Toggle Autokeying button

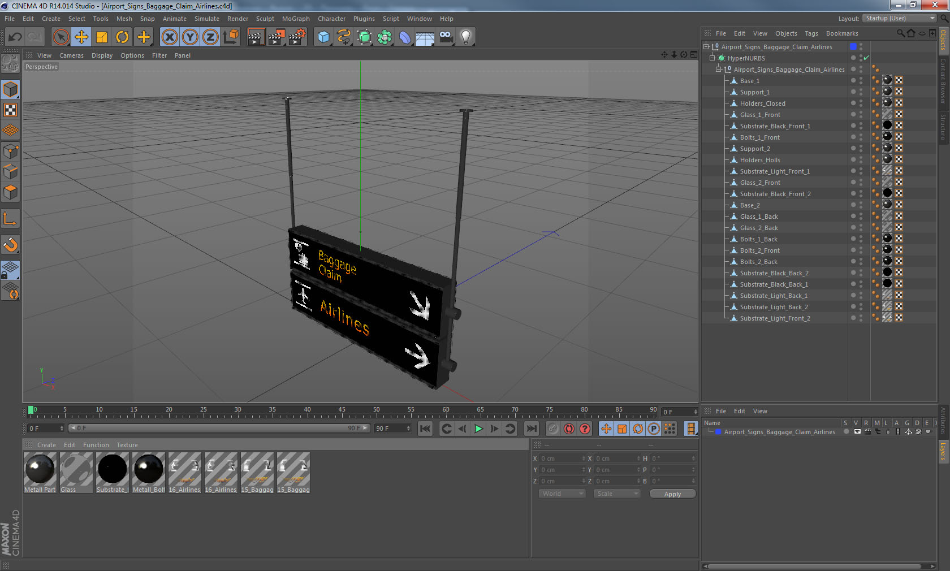[x=569, y=429]
